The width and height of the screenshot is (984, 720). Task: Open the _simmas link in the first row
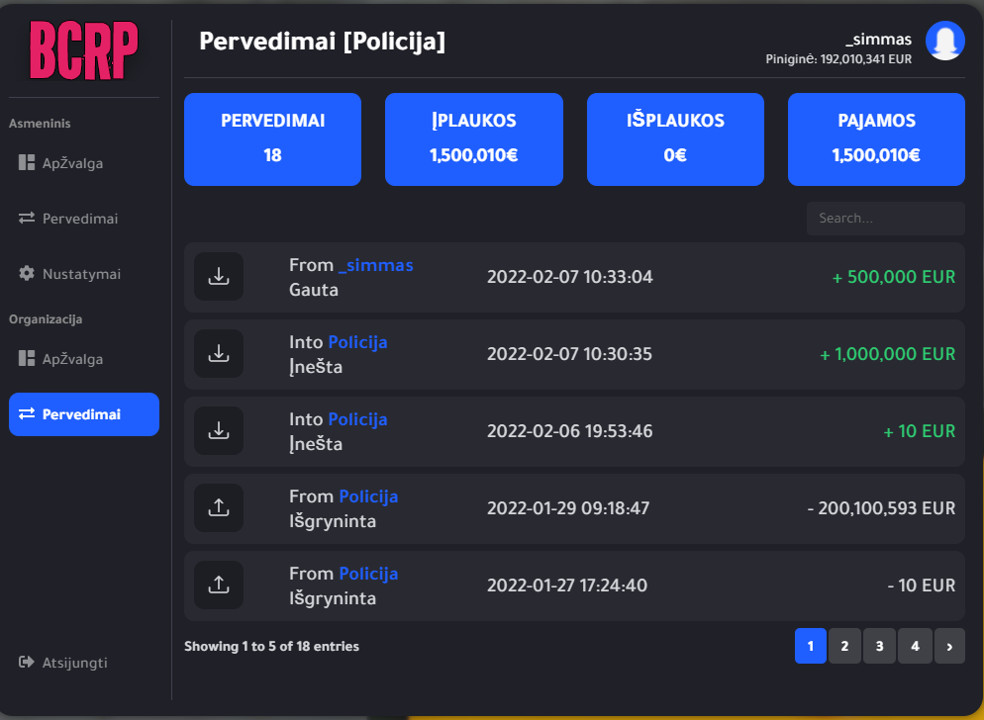pyautogui.click(x=375, y=265)
